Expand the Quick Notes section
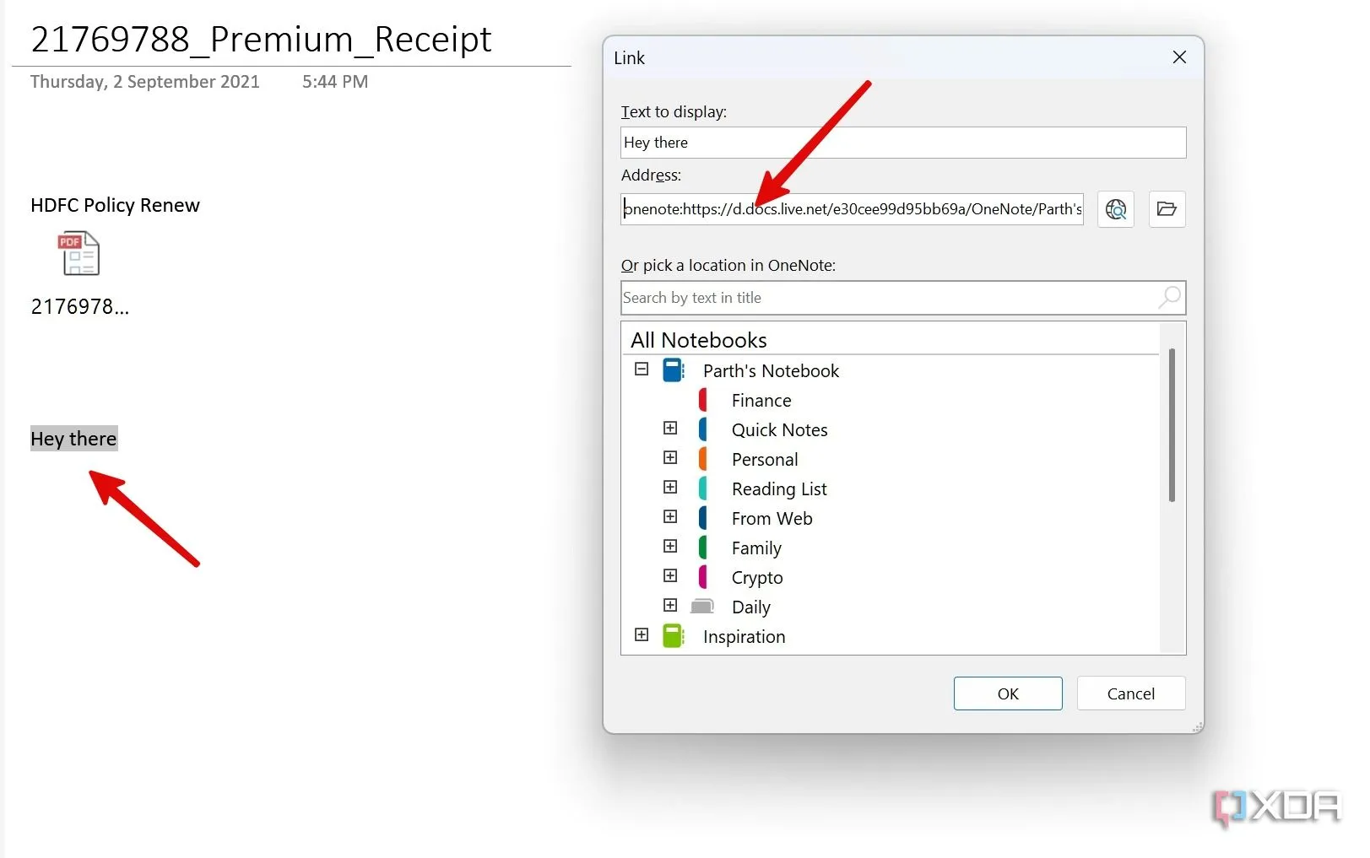This screenshot has height=858, width=1370. pyautogui.click(x=670, y=429)
